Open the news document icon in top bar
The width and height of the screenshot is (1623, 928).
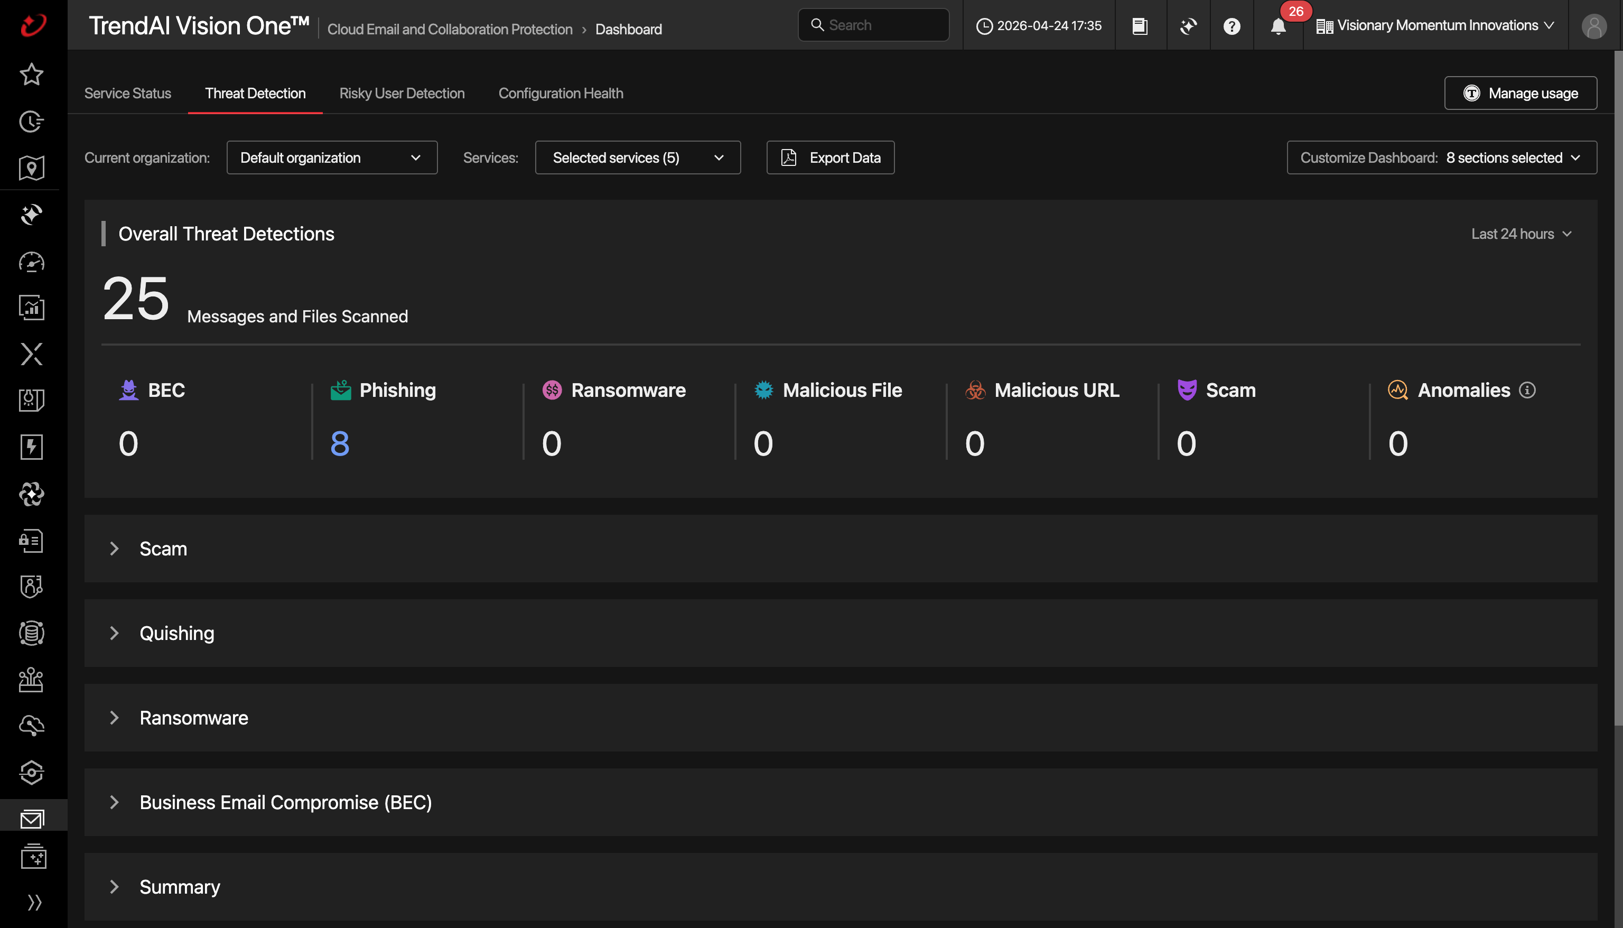click(1140, 26)
